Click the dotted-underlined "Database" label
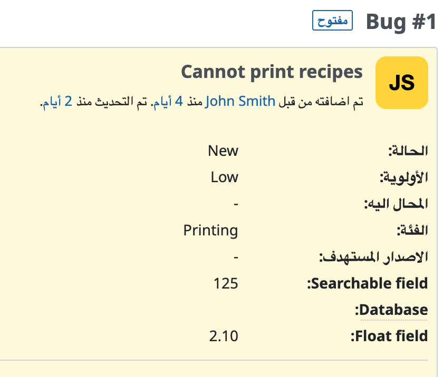The image size is (443, 377). 393,310
